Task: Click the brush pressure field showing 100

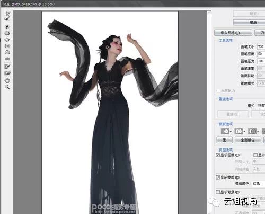Action: (x=261, y=61)
